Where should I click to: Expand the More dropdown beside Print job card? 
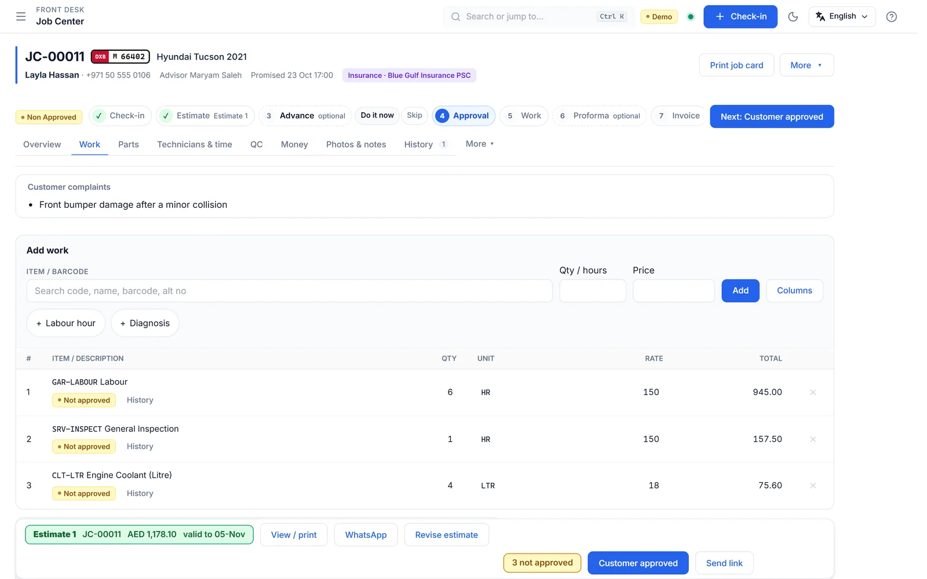coord(806,65)
